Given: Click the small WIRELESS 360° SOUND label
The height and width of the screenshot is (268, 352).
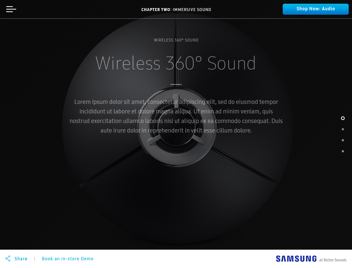Looking at the screenshot, I should [x=176, y=40].
